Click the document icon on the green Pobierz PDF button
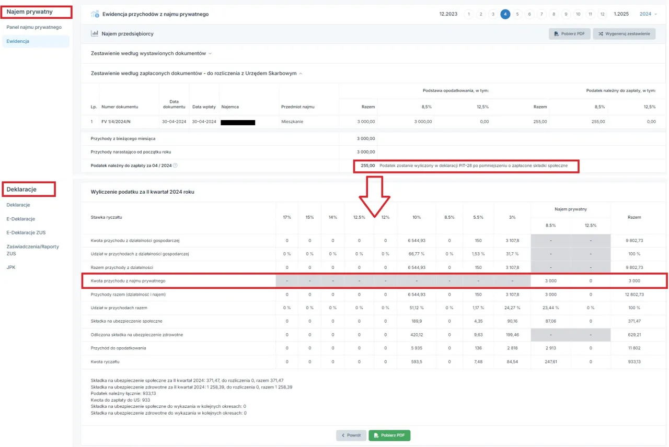Image resolution: width=669 pixels, height=447 pixels. (x=375, y=435)
